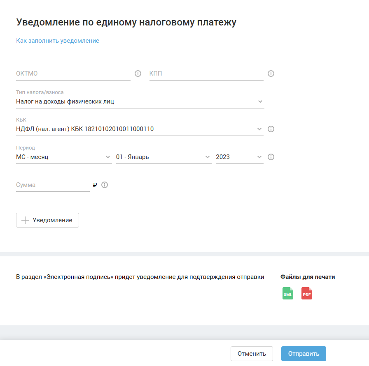
Task: Download the PDF file for printing
Action: pyautogui.click(x=307, y=294)
